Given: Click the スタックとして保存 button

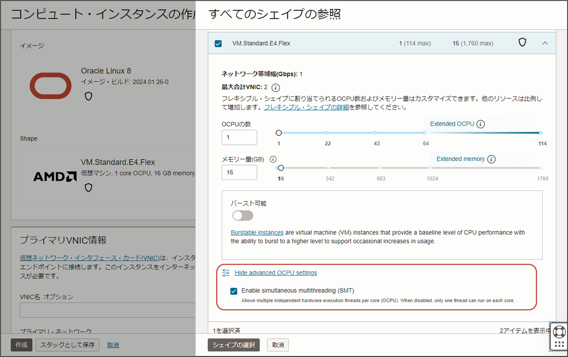Looking at the screenshot, I should (67, 345).
